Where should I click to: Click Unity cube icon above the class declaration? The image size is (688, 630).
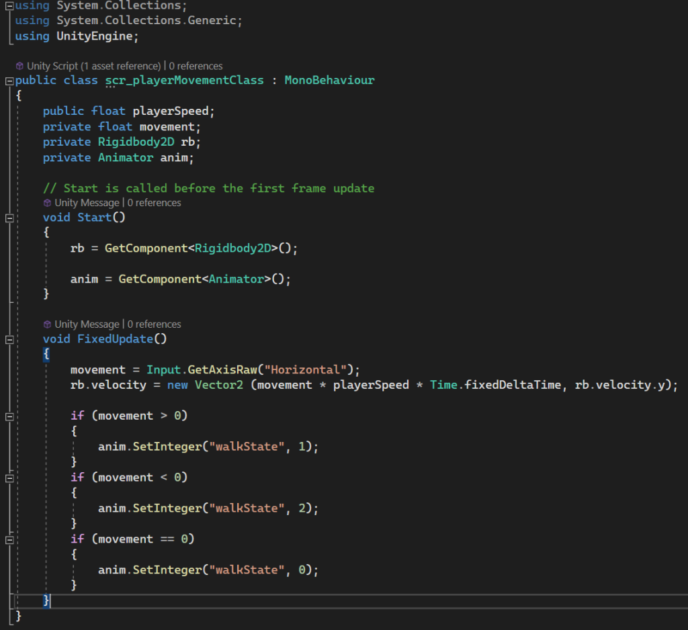[x=19, y=66]
